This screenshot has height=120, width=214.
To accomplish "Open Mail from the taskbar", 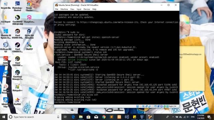I will [96, 117].
